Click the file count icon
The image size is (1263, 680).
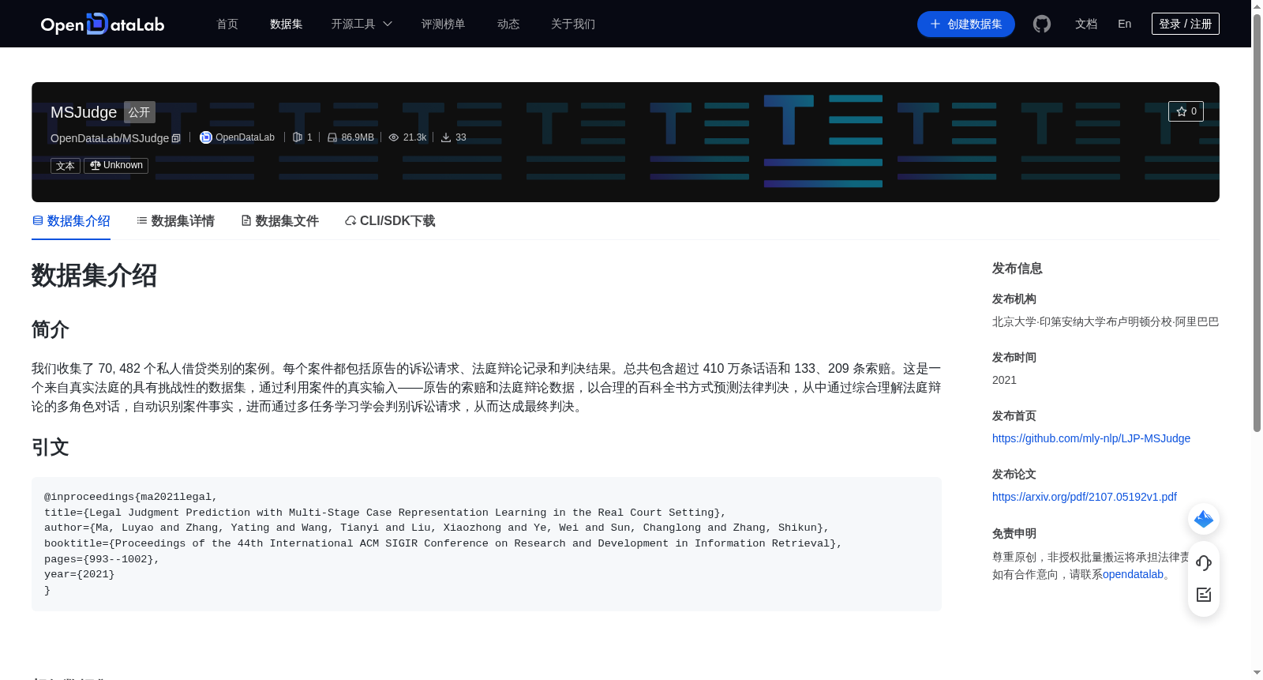298,137
